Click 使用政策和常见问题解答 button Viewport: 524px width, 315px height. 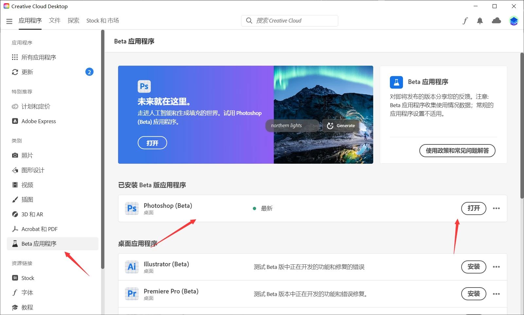pos(457,151)
